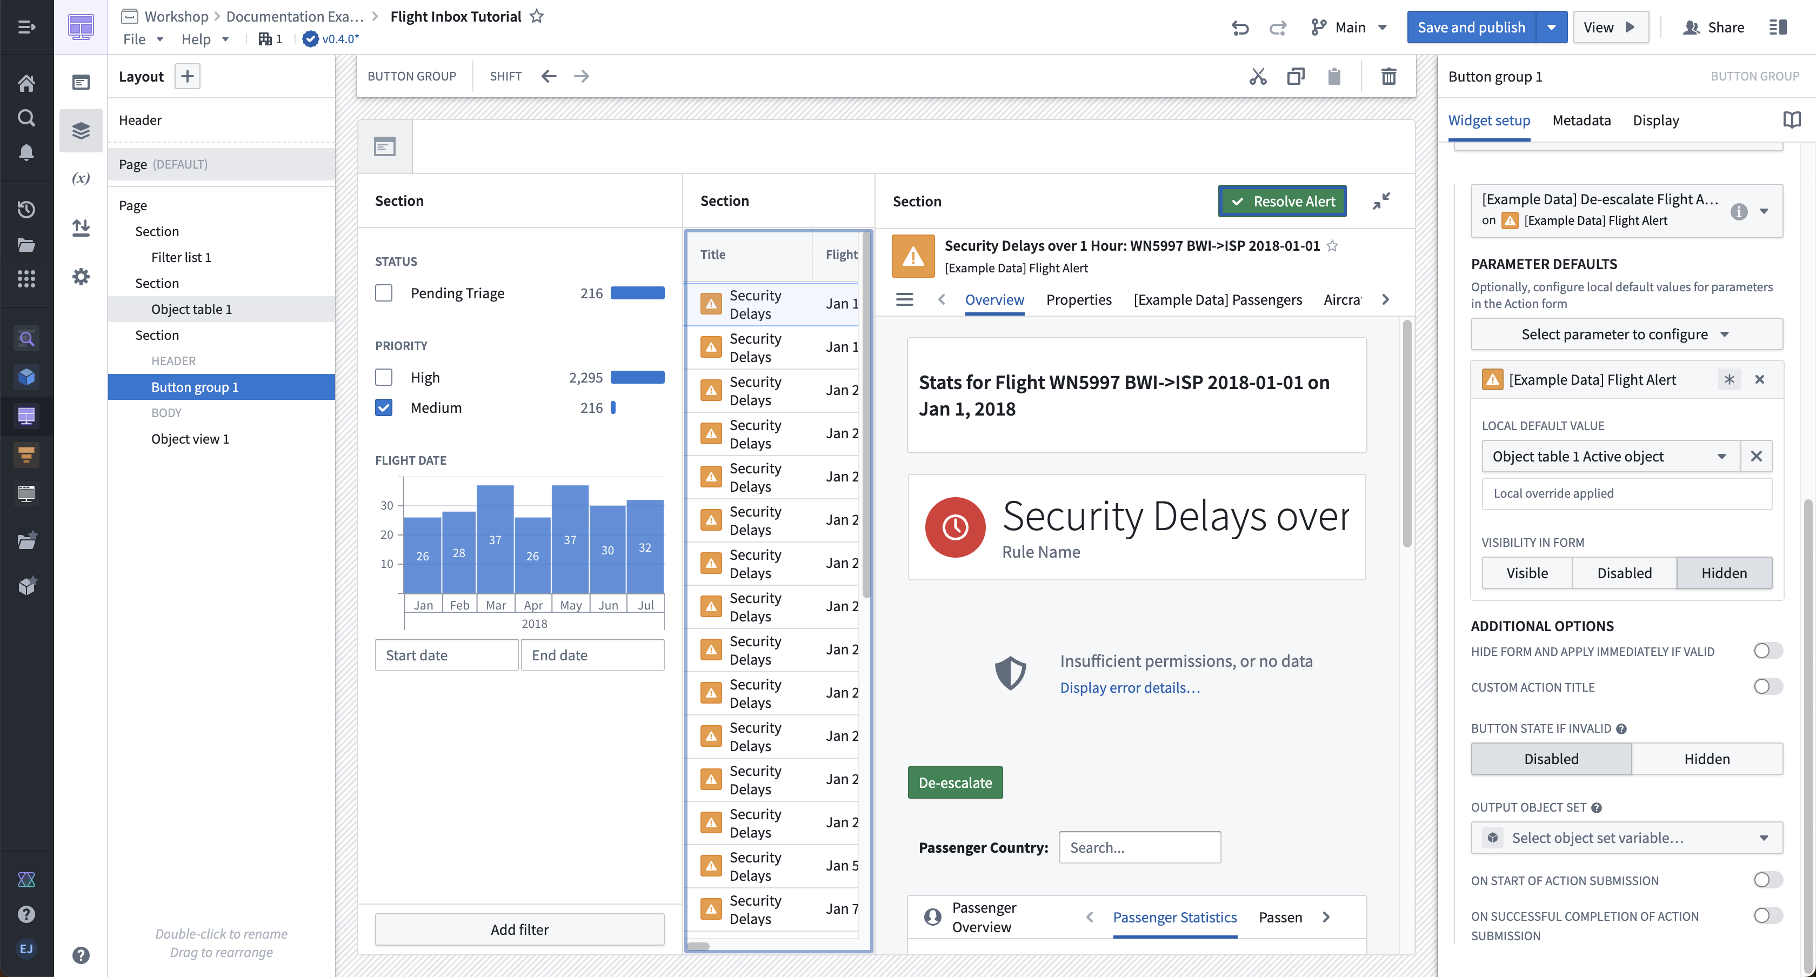Click the Start date input field
The height and width of the screenshot is (977, 1816).
click(447, 655)
